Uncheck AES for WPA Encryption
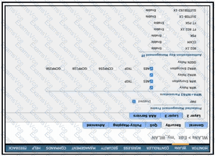 [x=151, y=81]
